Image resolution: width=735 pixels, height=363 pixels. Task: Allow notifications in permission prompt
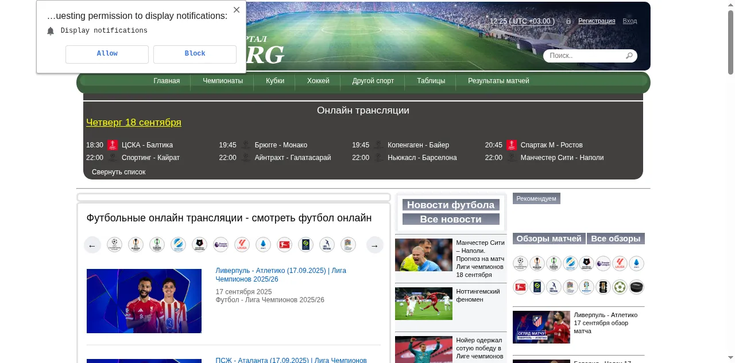(x=107, y=54)
